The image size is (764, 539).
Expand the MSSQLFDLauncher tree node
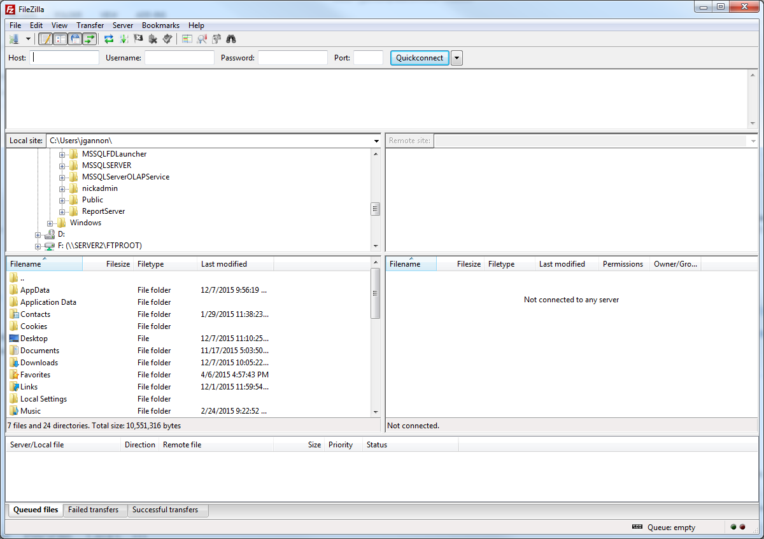(62, 154)
